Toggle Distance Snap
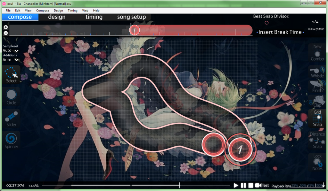 click(x=317, y=140)
